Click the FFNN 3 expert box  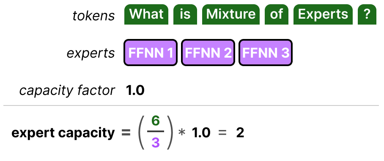coord(266,53)
